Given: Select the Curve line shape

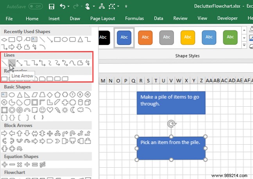Looking at the screenshot, I should click(x=72, y=63).
